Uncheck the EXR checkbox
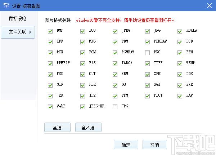Image resolution: width=216 pixels, height=155 pixels. 180,85
